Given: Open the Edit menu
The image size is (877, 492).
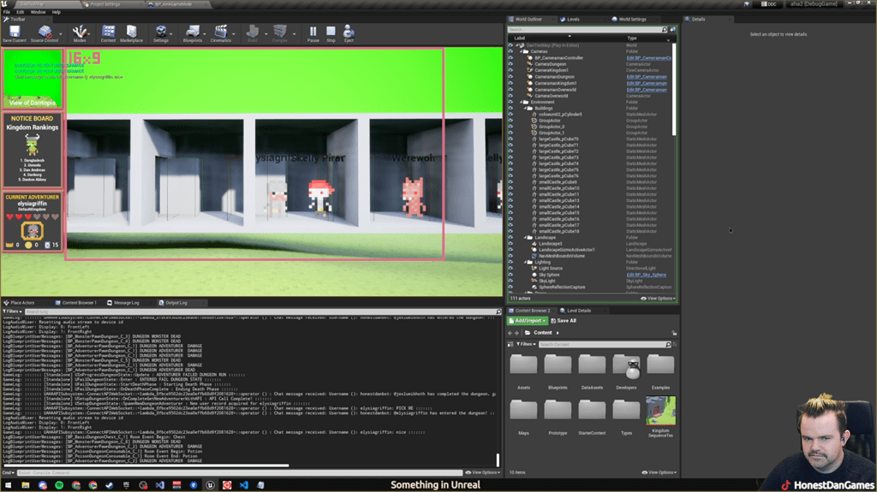Looking at the screenshot, I should pos(21,12).
